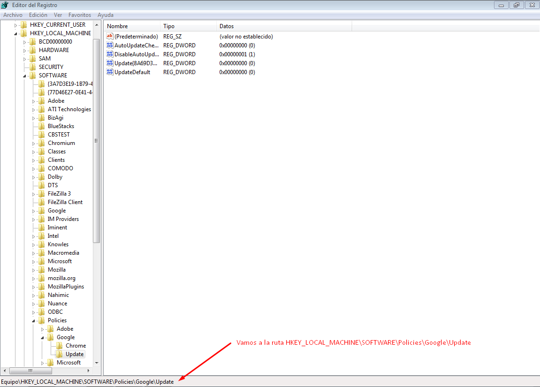540x387 pixels.
Task: Click the Intel key folder icon
Action: [x=42, y=236]
